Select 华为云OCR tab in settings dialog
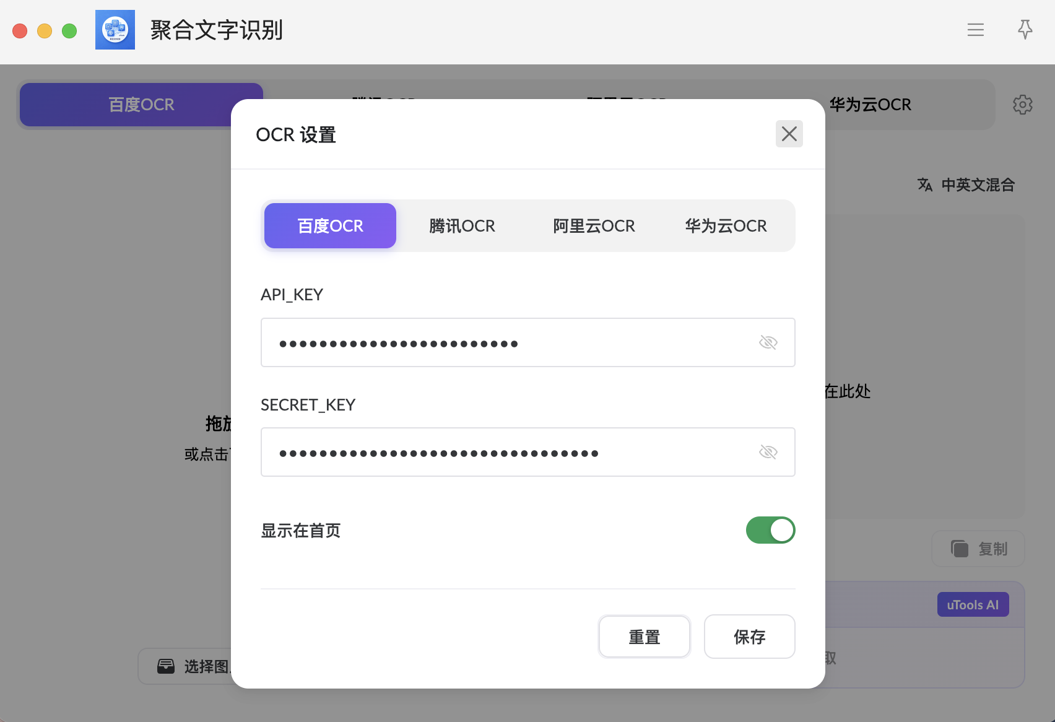 (x=726, y=226)
